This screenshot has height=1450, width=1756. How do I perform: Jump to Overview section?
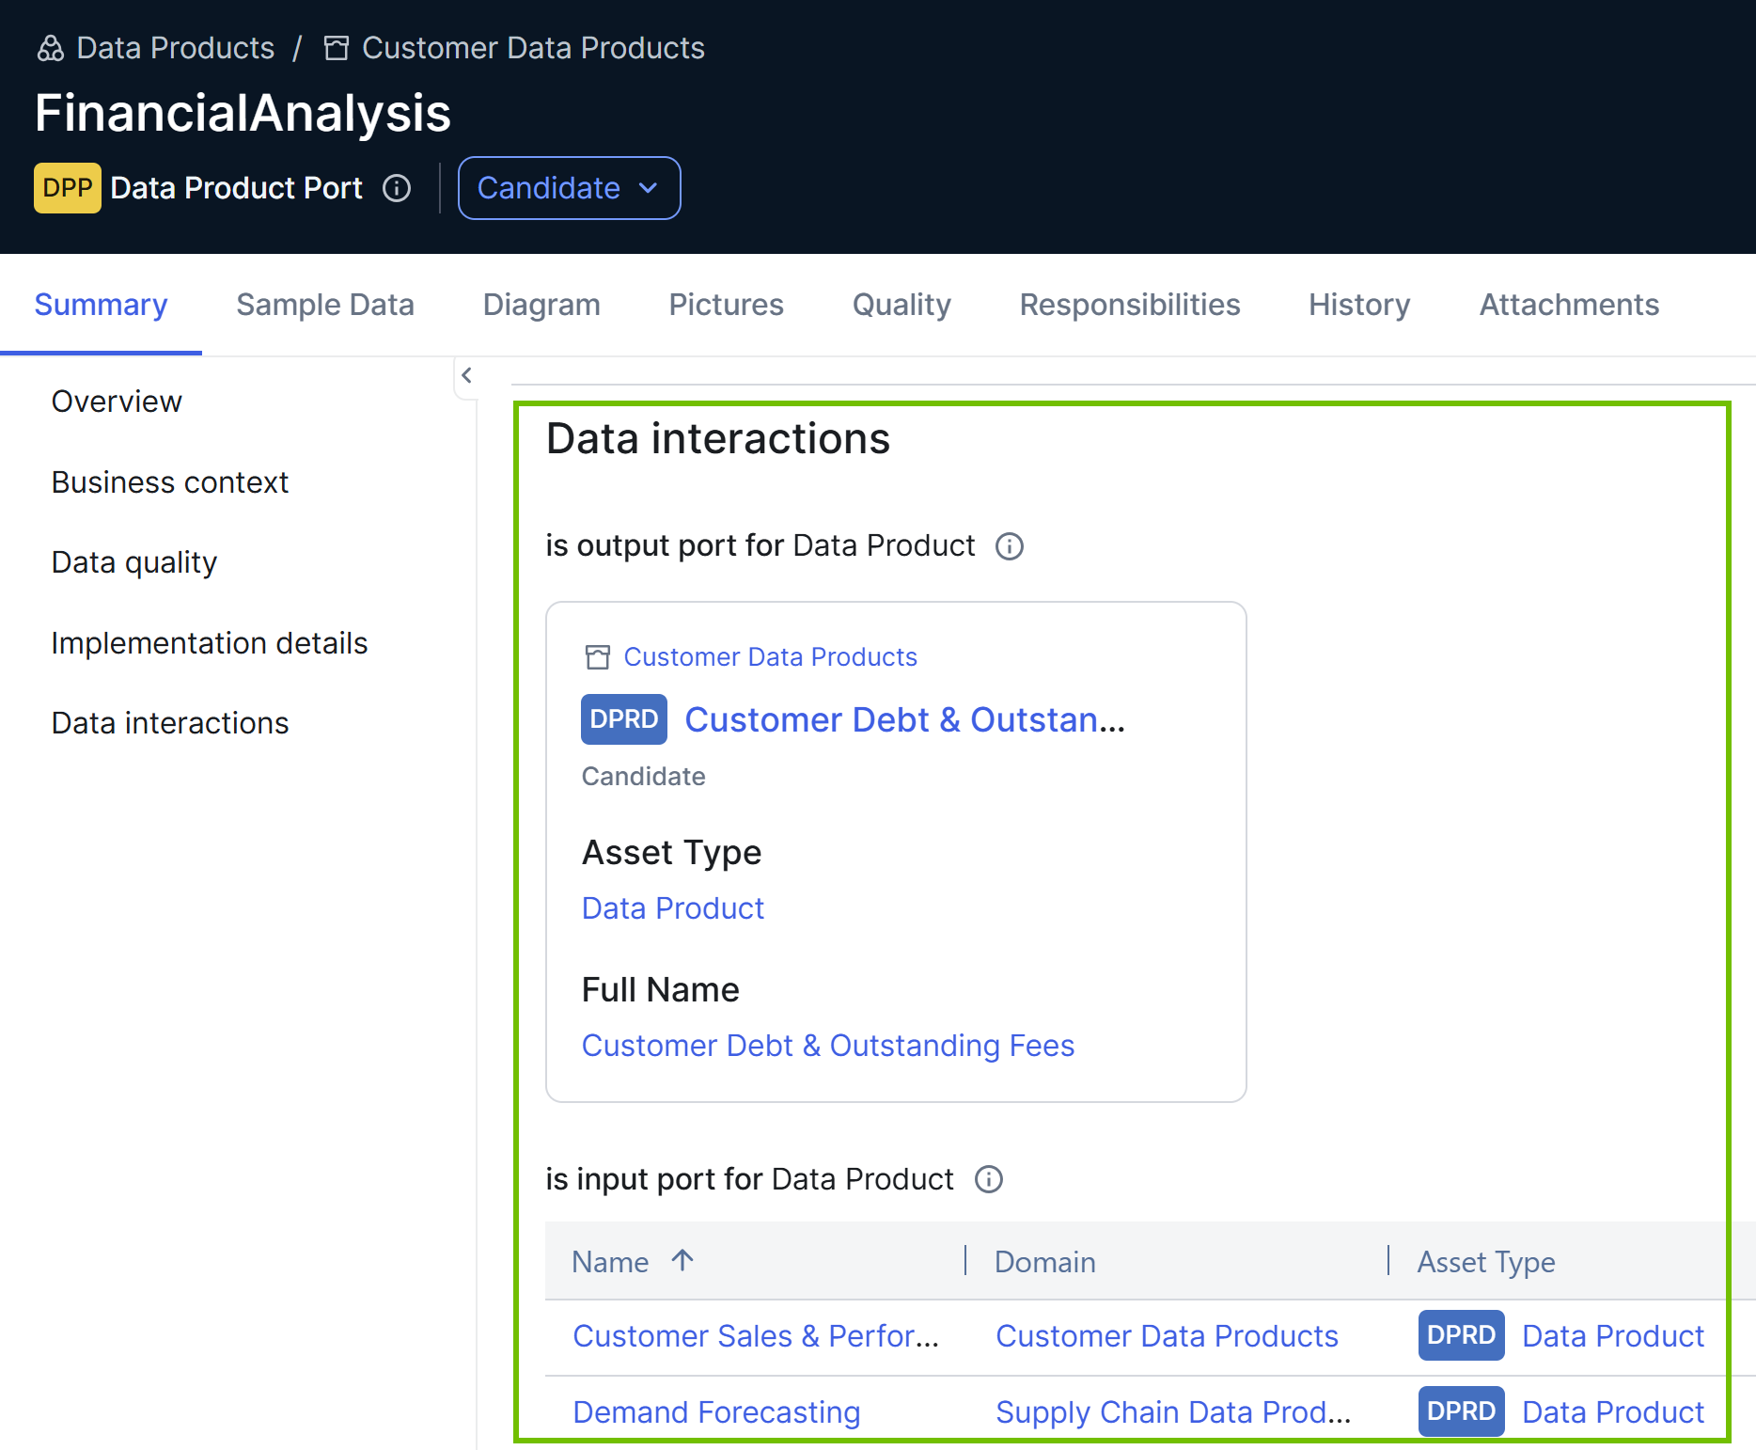point(117,402)
